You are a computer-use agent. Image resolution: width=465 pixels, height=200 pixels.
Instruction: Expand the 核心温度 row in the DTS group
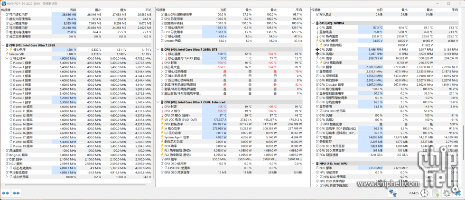[162, 54]
